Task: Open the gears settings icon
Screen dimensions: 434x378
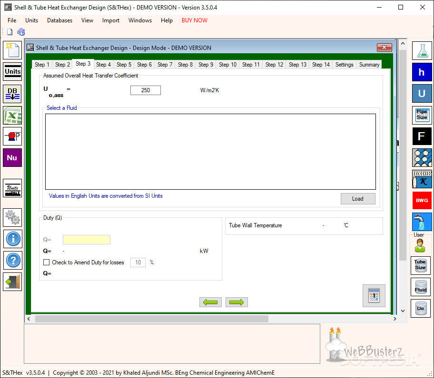Action: (x=12, y=217)
